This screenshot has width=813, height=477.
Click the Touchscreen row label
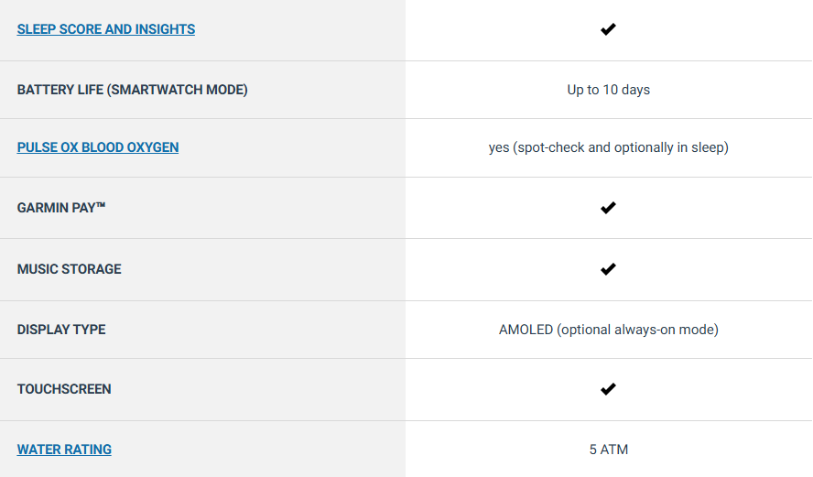point(64,389)
